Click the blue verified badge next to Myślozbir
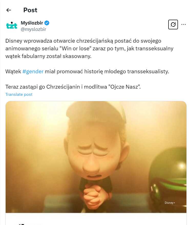The height and width of the screenshot is (225, 189). (47, 23)
